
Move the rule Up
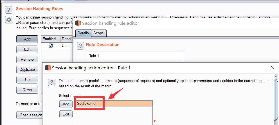27,79
